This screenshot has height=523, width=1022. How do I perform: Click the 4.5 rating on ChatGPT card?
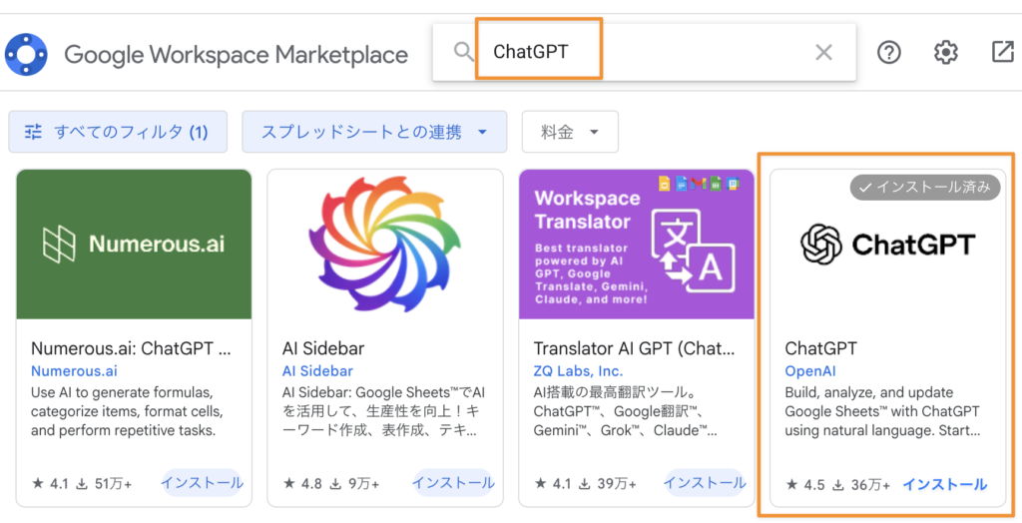(x=805, y=484)
